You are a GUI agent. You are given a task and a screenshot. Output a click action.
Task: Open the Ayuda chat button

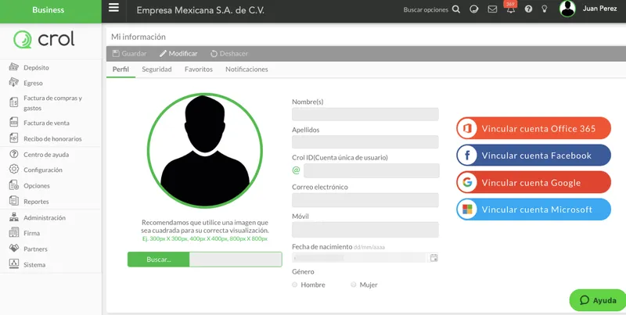[598, 300]
